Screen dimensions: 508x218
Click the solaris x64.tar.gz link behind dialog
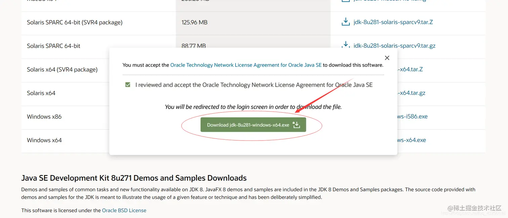[411, 93]
